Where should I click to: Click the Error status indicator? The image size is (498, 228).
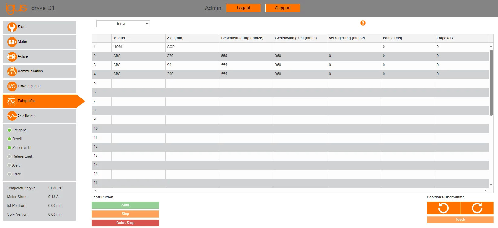coord(9,174)
